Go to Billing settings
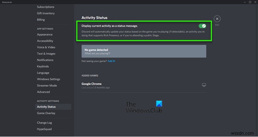 pos(41,20)
